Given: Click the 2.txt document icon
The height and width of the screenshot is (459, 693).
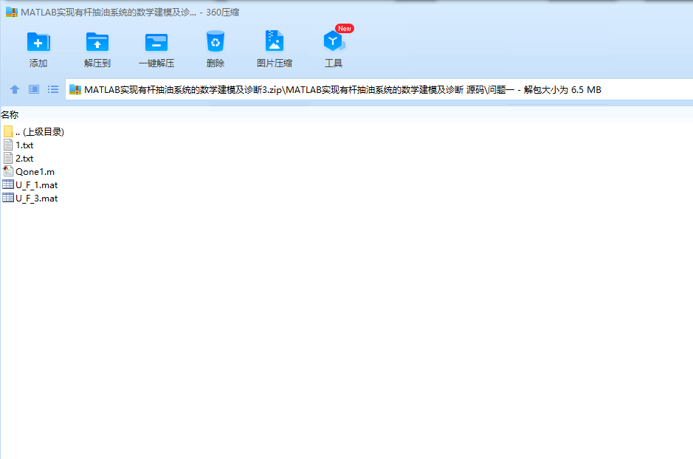Looking at the screenshot, I should [8, 158].
